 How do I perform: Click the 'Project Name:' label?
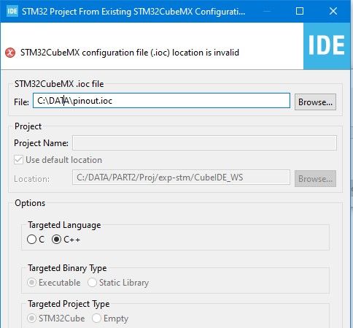click(41, 143)
